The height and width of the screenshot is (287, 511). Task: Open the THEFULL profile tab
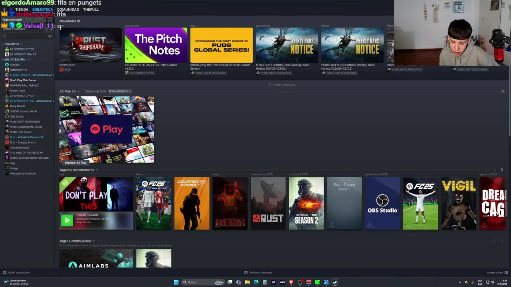(x=91, y=10)
